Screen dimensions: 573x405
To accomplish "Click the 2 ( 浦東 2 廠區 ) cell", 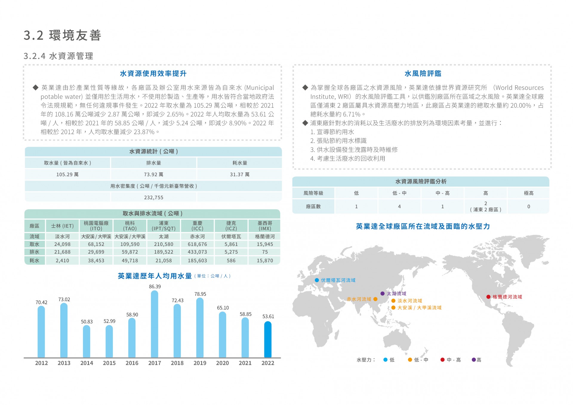I will pyautogui.click(x=486, y=207).
